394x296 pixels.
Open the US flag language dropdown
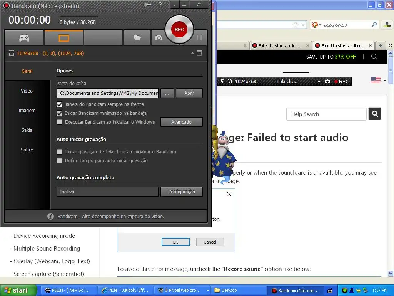click(379, 80)
